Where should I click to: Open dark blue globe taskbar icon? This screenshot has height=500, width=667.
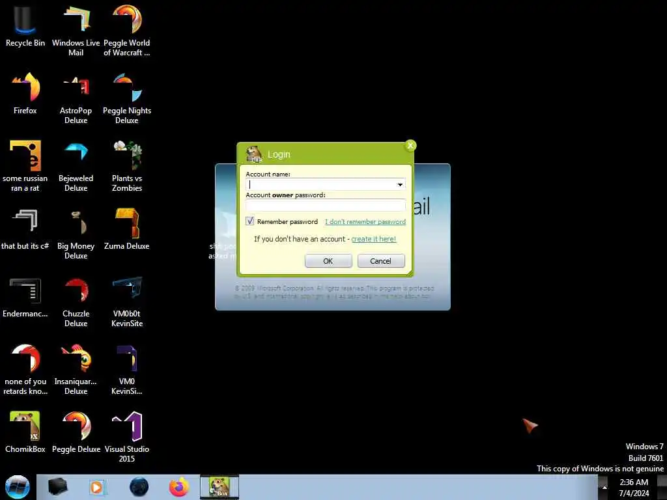click(139, 487)
